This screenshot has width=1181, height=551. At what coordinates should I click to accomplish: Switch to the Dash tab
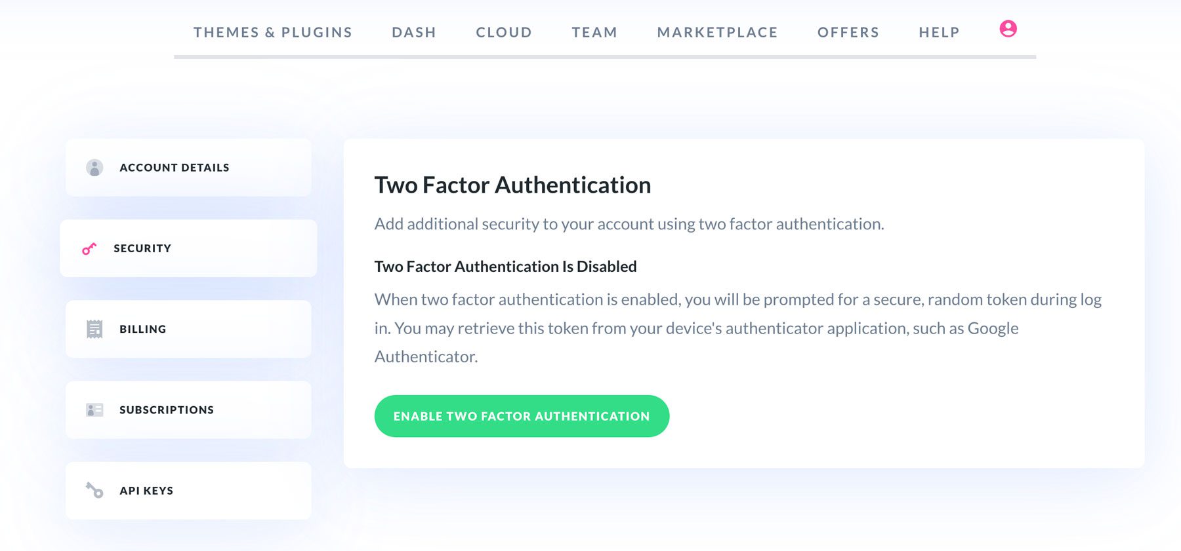(x=414, y=31)
